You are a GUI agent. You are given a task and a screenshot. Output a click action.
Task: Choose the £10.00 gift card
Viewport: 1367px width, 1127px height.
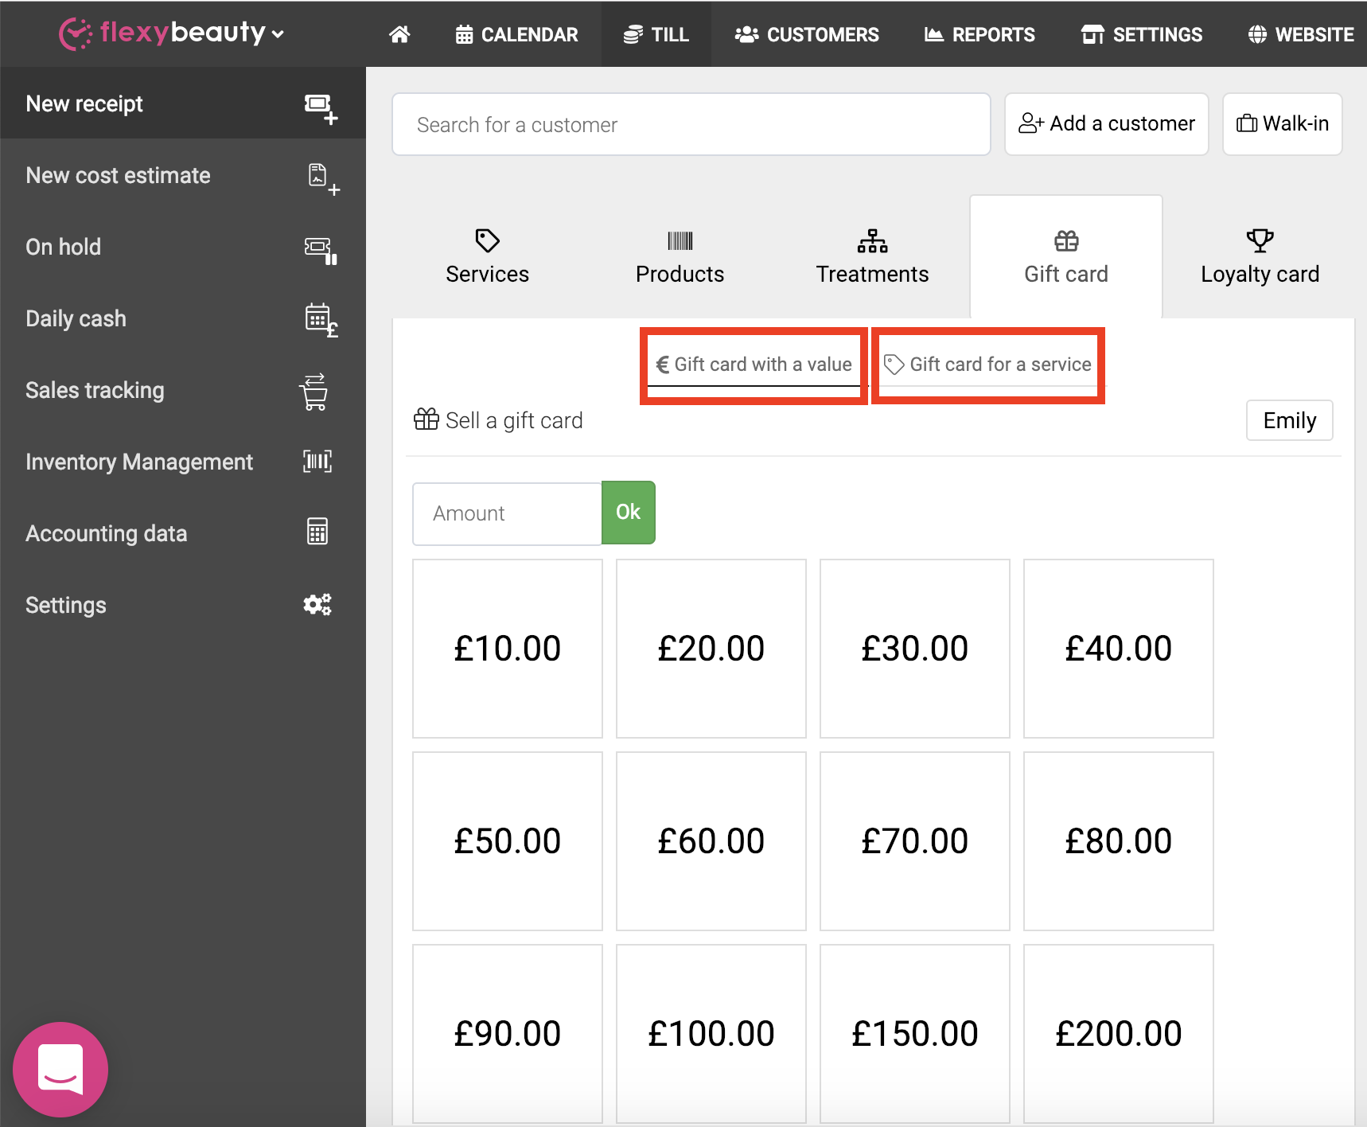click(x=508, y=649)
